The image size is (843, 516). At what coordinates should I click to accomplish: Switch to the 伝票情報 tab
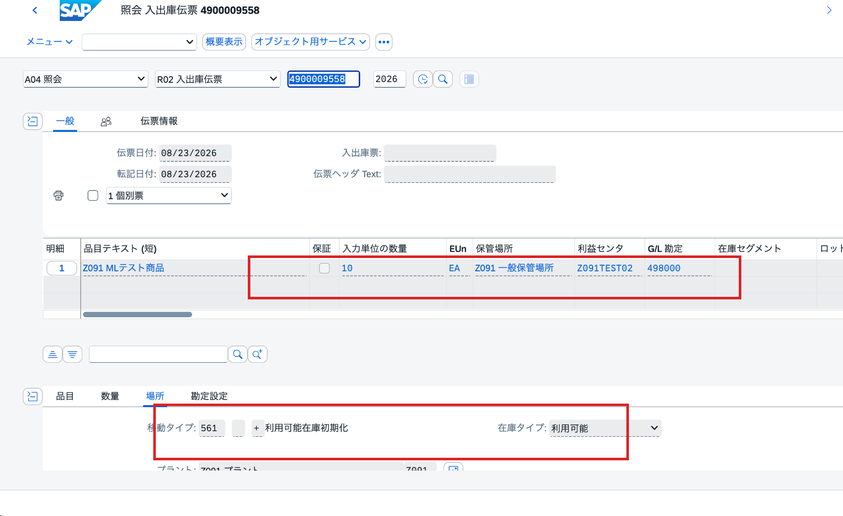tap(159, 121)
